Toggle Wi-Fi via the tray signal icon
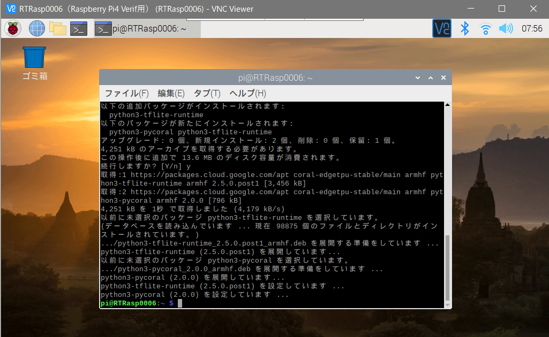This screenshot has width=549, height=337. click(484, 28)
